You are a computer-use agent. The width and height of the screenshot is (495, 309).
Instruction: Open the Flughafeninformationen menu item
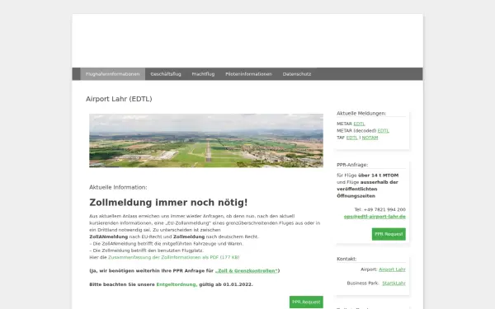point(112,74)
